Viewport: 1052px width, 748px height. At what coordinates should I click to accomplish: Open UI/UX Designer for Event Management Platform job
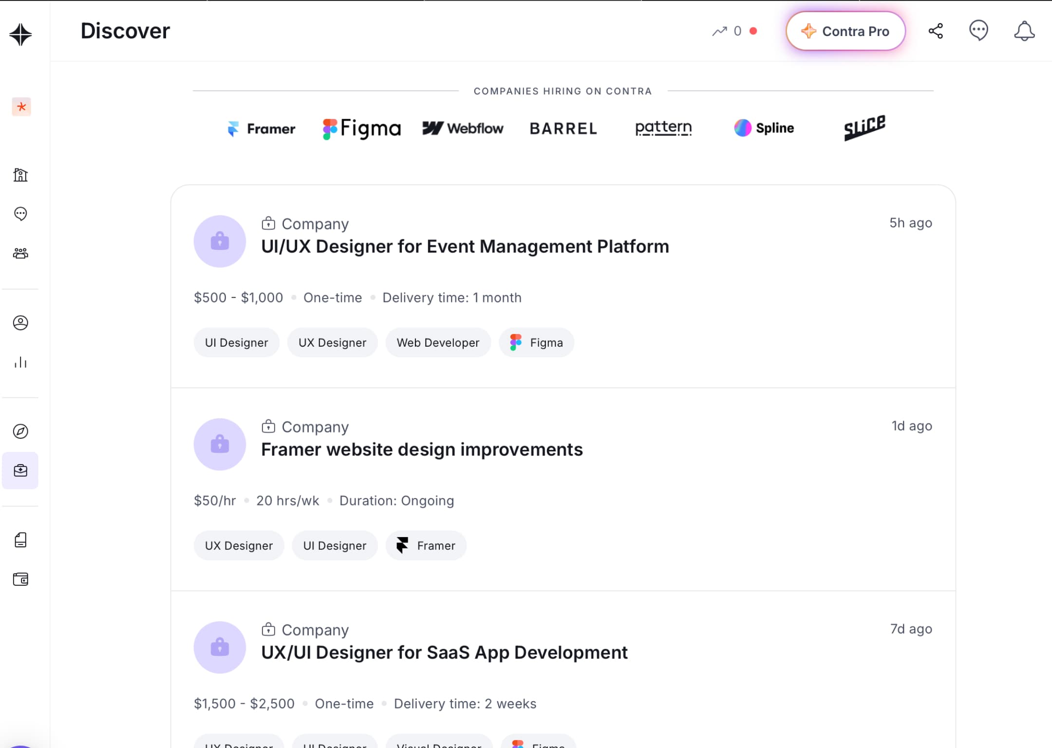465,246
